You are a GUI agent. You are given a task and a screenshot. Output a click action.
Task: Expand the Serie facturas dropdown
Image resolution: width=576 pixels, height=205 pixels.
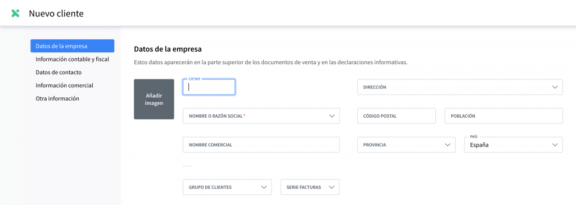click(x=310, y=187)
